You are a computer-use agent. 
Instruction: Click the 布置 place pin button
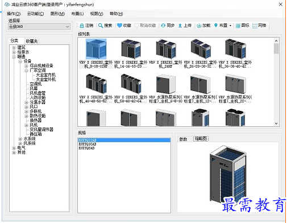[x=221, y=26]
